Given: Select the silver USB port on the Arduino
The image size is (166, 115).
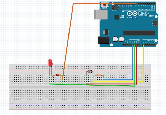Looking at the screenshot, I should 101,14.
